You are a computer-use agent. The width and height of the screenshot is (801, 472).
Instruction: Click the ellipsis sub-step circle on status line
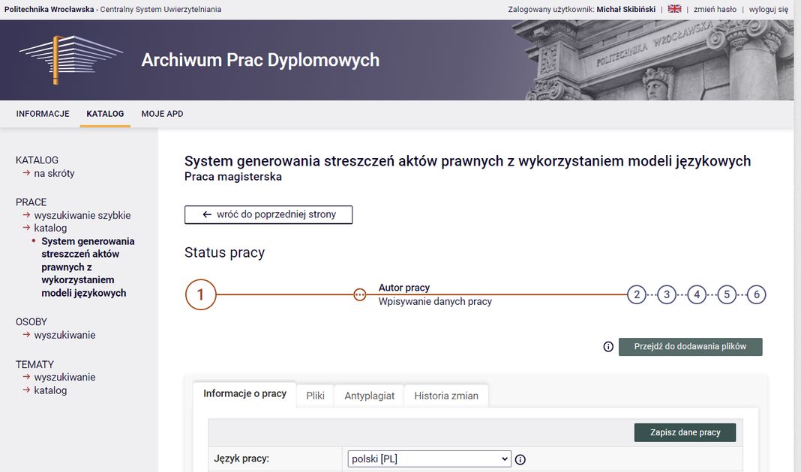pos(360,294)
